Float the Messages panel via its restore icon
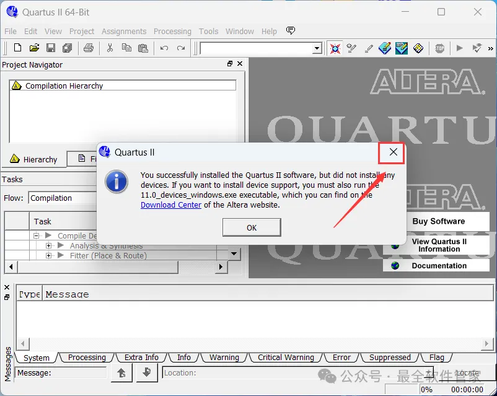The image size is (497, 396). pos(7,297)
